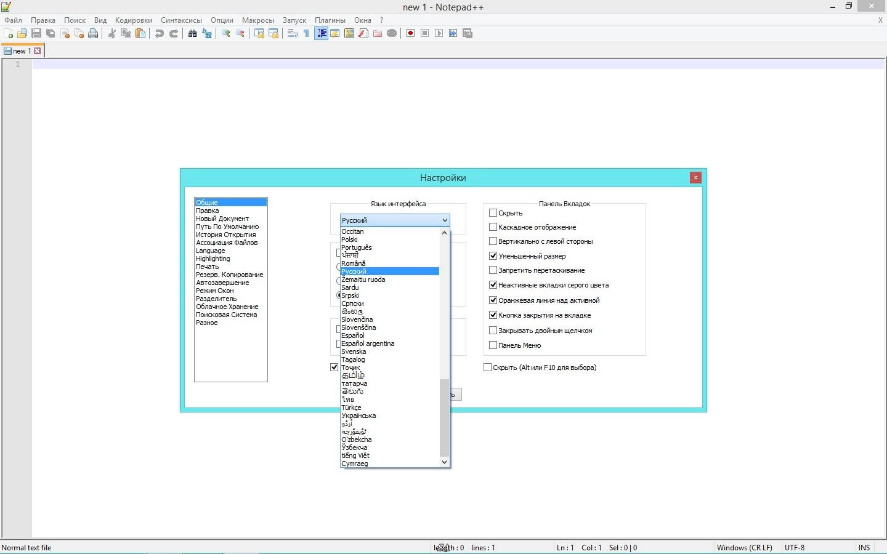
Task: Uncheck Уменьшенный размер checkbox
Action: 493,255
